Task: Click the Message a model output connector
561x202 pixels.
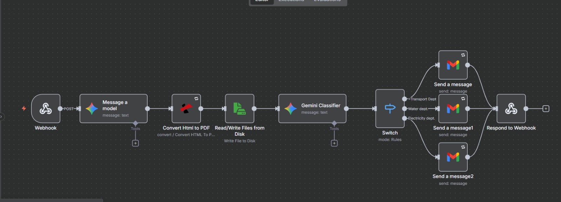Action: pyautogui.click(x=148, y=109)
